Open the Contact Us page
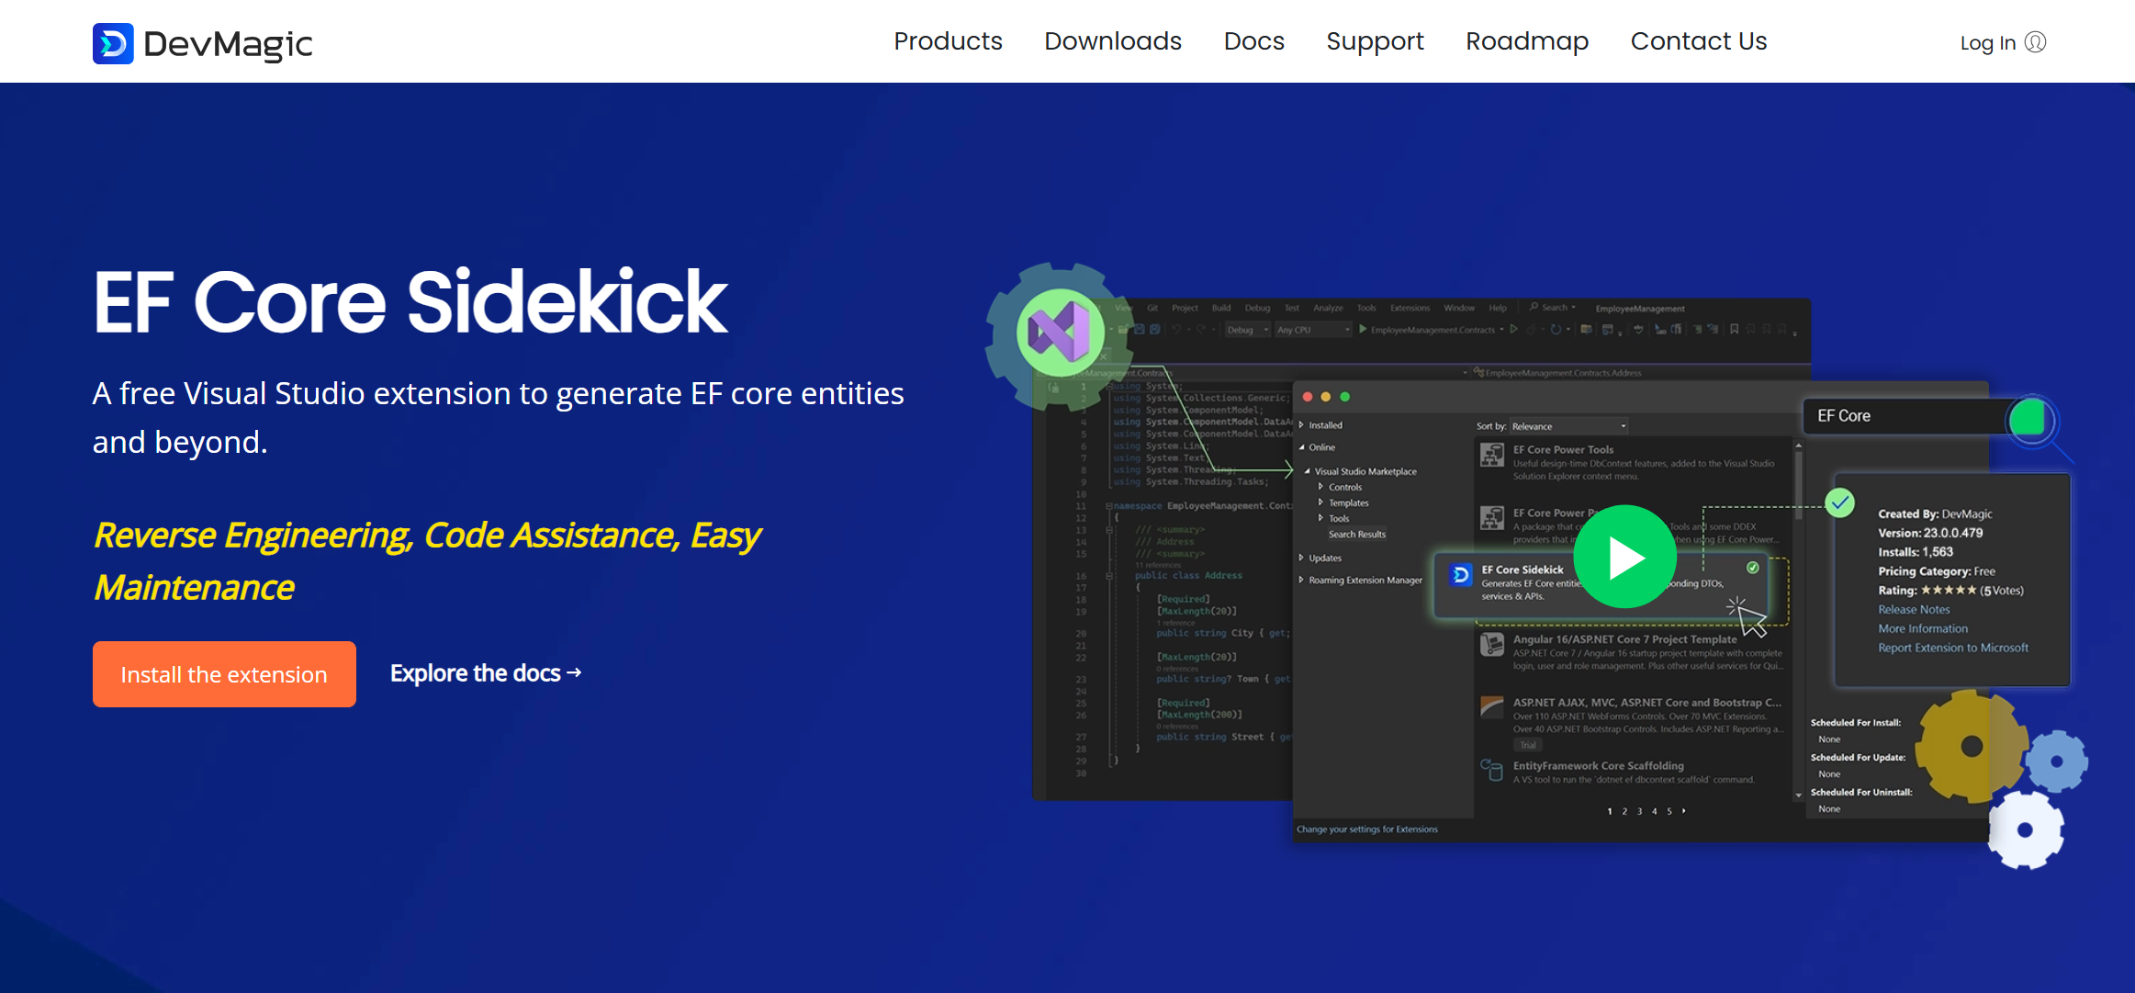 pos(1698,41)
